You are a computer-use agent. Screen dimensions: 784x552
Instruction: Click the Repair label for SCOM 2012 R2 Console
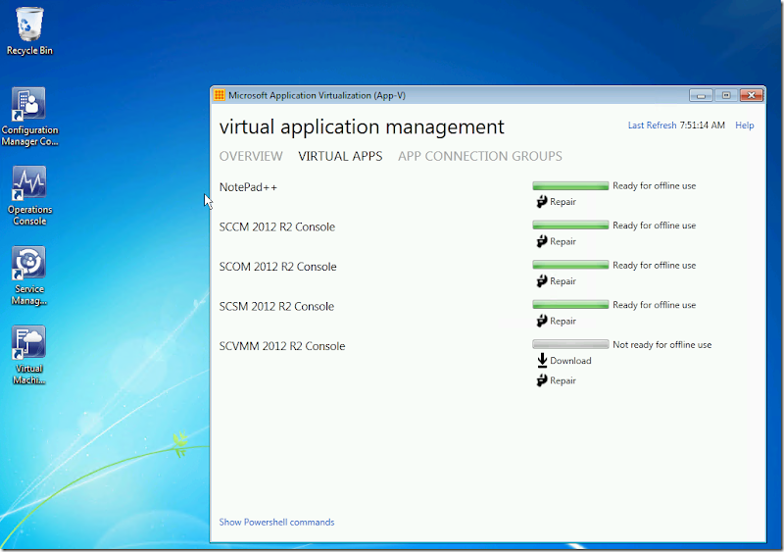tap(563, 281)
